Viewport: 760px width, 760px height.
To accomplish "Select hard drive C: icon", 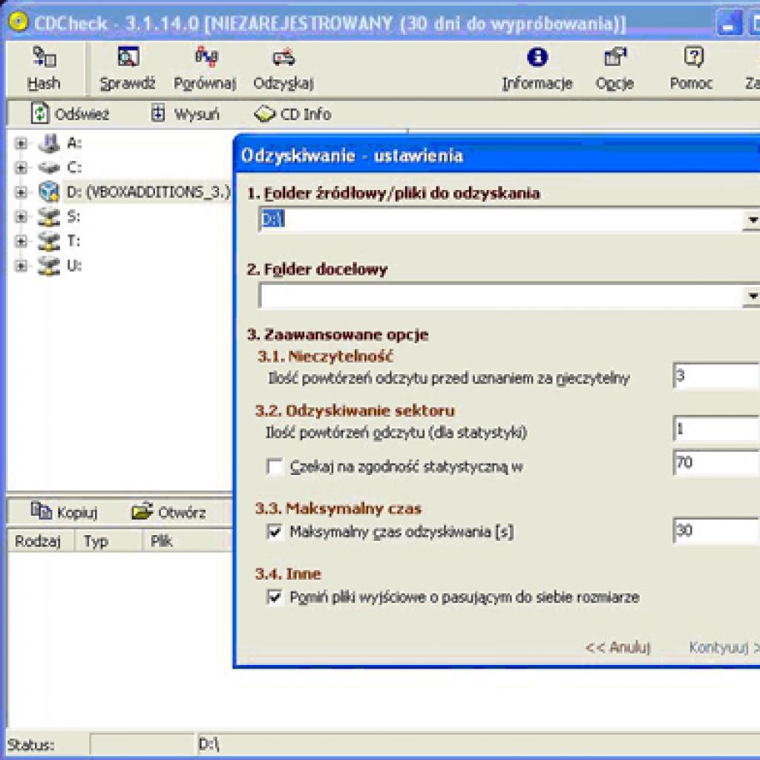I will 48,168.
